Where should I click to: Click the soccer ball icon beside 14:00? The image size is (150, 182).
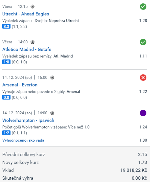tap(32, 42)
